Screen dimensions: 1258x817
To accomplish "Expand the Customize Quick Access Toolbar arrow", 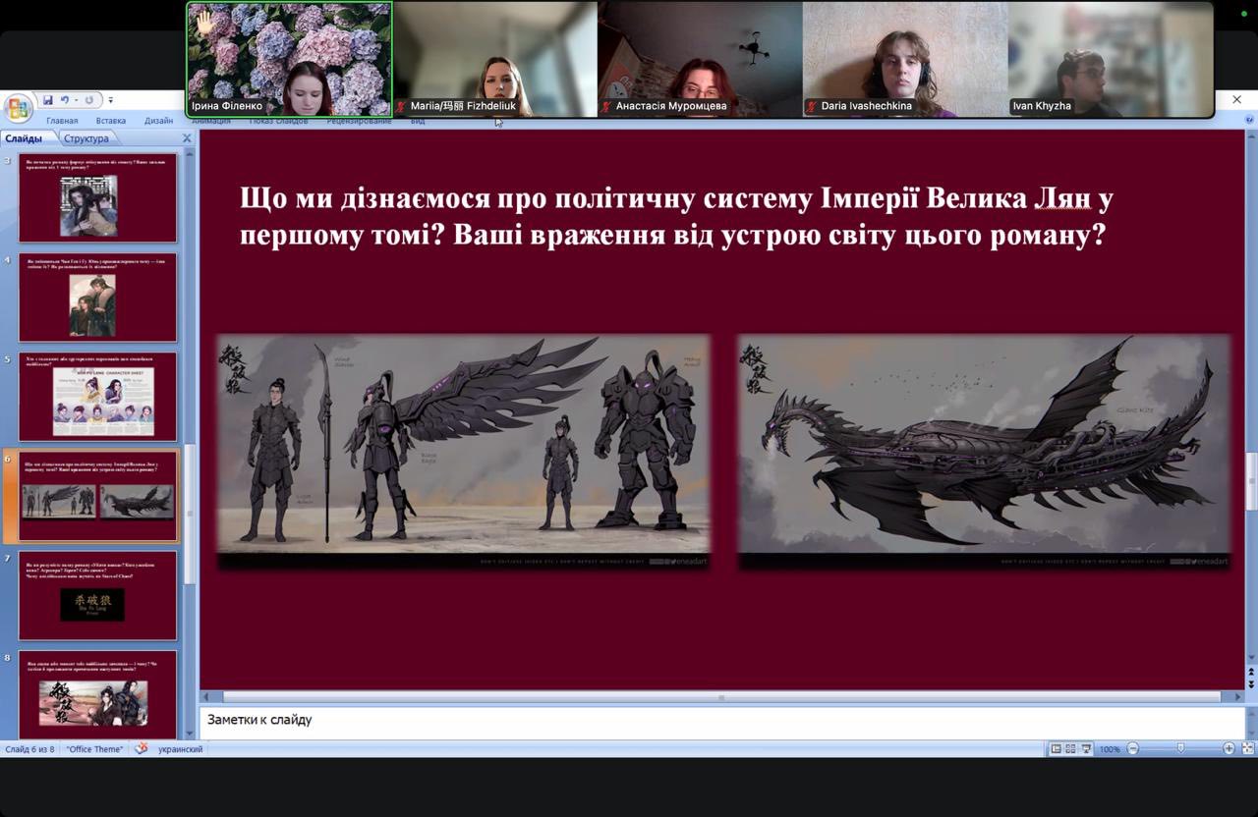I will click(110, 100).
